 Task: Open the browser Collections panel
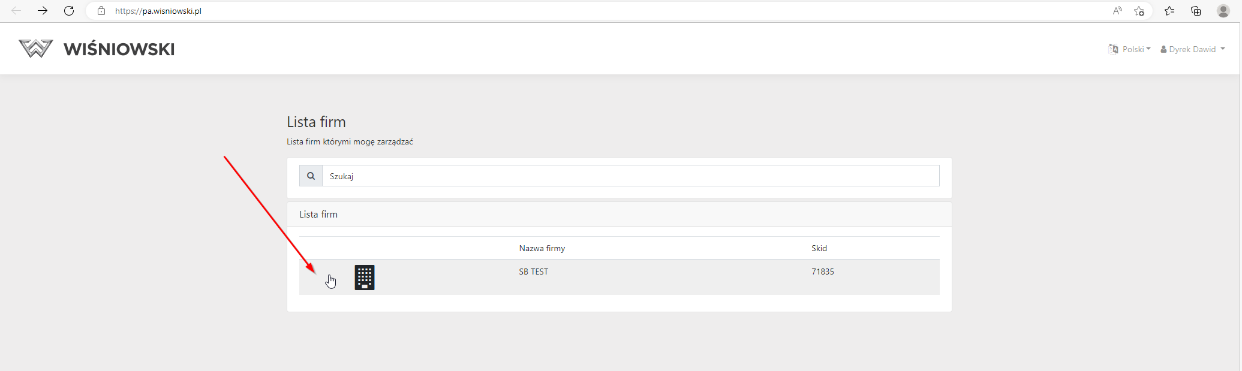click(x=1196, y=11)
